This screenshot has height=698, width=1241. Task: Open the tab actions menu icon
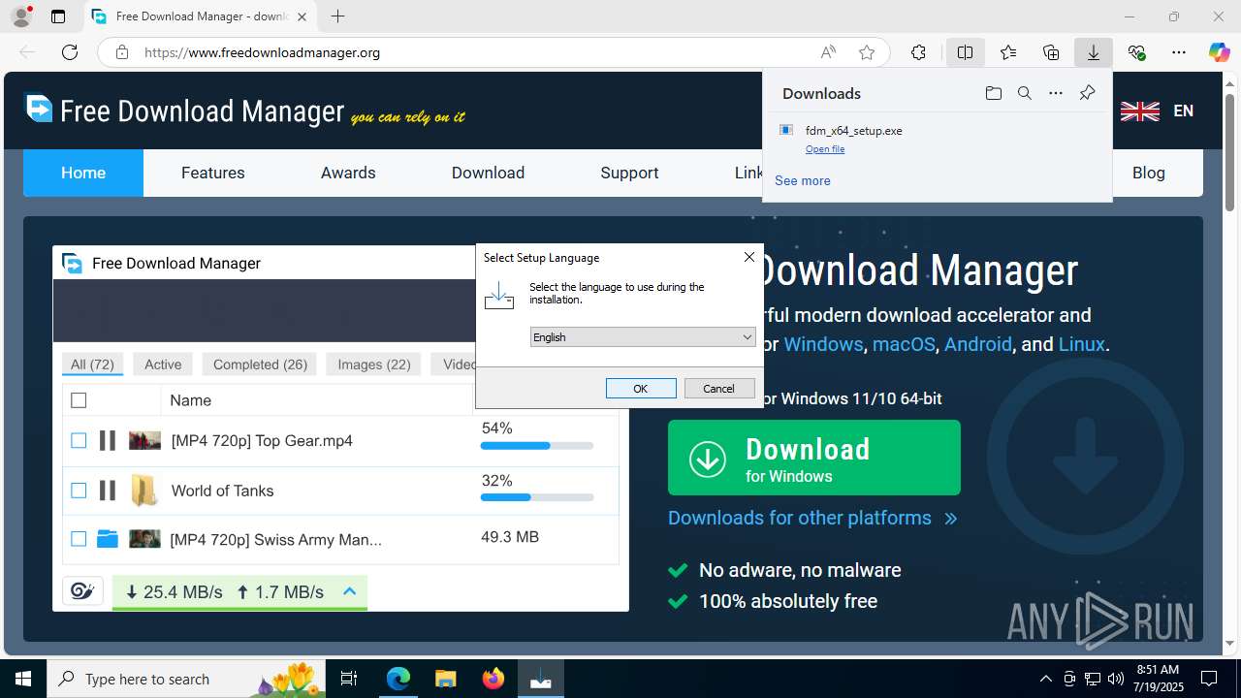tap(58, 16)
